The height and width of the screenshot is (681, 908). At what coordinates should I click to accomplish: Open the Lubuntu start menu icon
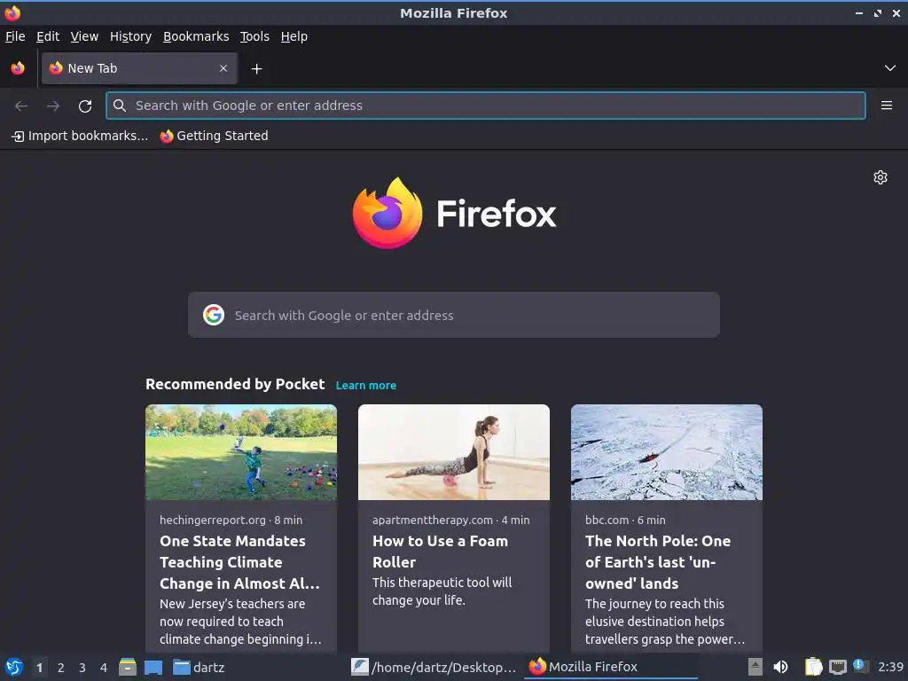pos(14,667)
